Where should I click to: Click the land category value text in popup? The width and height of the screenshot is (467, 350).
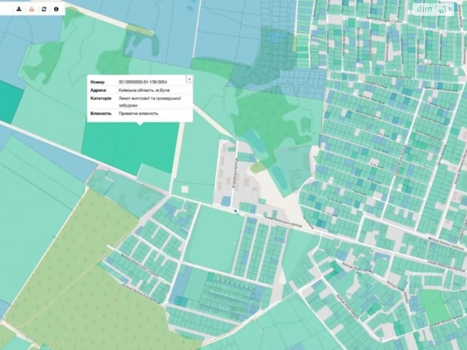coord(150,102)
